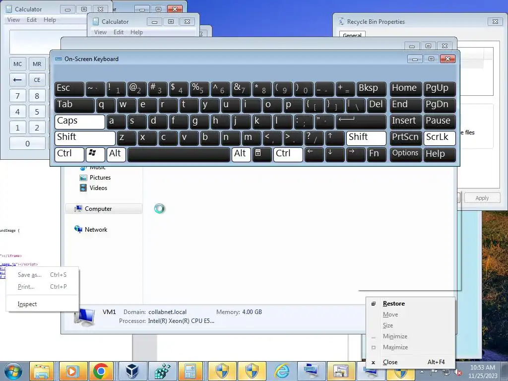Viewport: 508px width, 381px height.
Task: Click the End key on keyboard
Action: 406,105
